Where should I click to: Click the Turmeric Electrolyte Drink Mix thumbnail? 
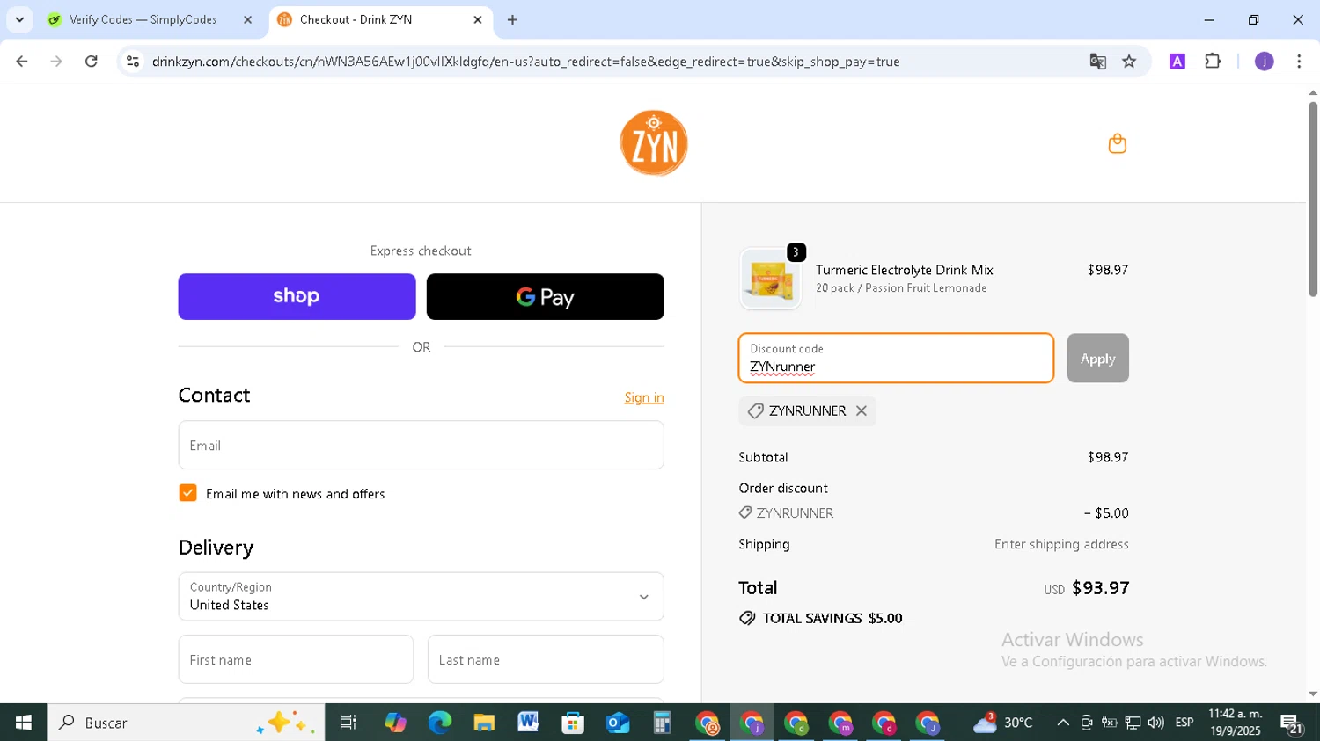pyautogui.click(x=771, y=279)
